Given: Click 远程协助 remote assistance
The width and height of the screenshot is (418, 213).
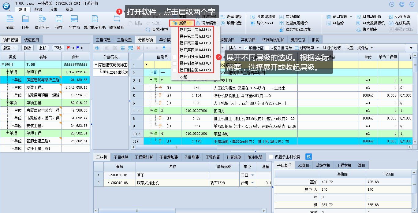Looking at the screenshot, I should [x=399, y=17].
